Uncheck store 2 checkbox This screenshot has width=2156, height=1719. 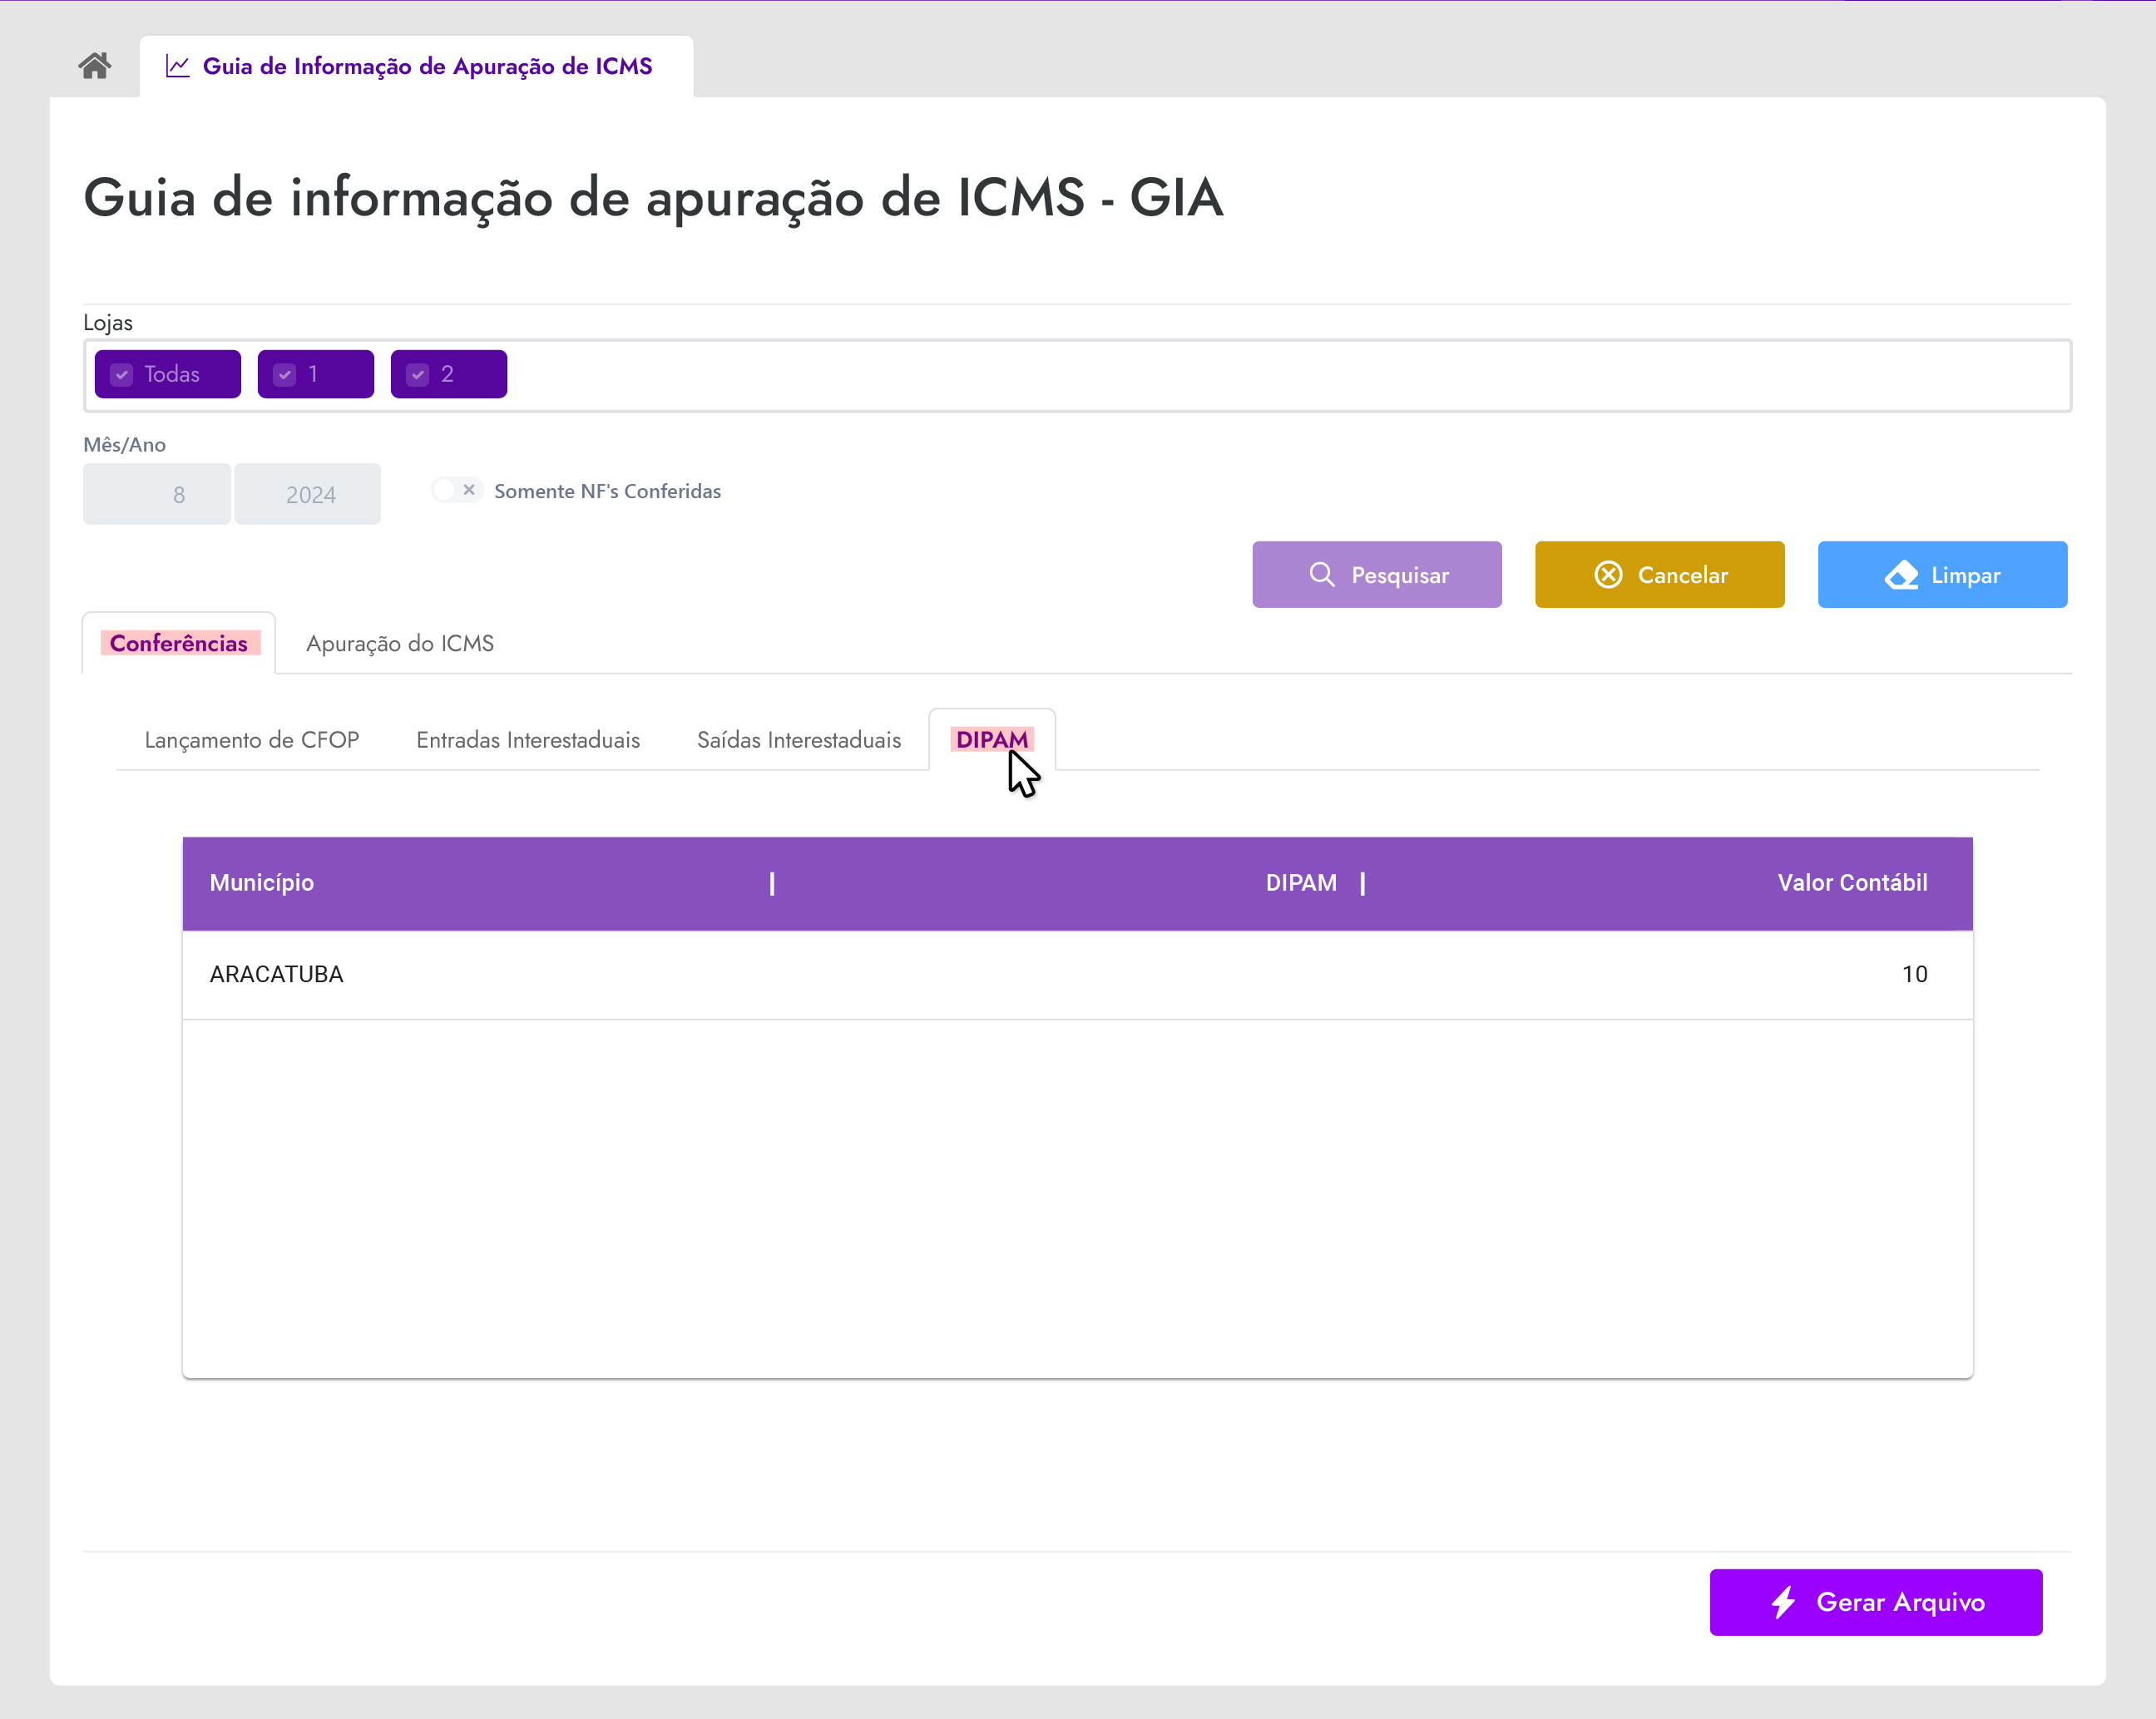coord(418,375)
